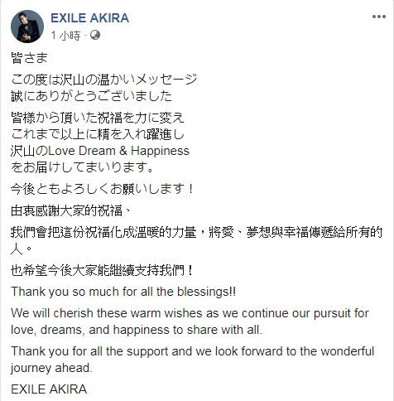Click the line 'をお届けしてまいります。'
The image size is (394, 401).
click(x=82, y=167)
